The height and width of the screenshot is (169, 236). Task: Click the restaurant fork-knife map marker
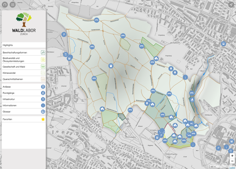(x=65, y=54)
